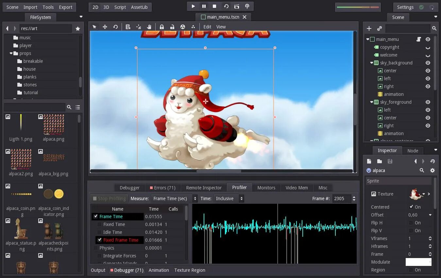
Task: Enable the Region checkbox
Action: [411, 270]
